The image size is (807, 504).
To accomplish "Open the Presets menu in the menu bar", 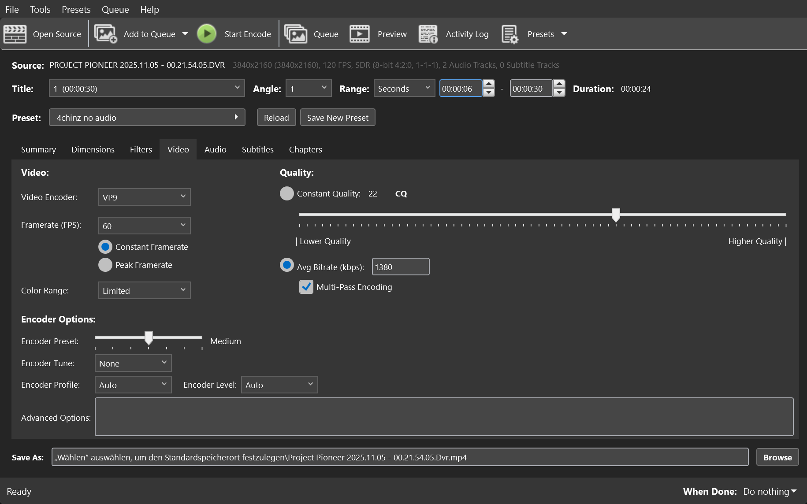I will pos(76,9).
